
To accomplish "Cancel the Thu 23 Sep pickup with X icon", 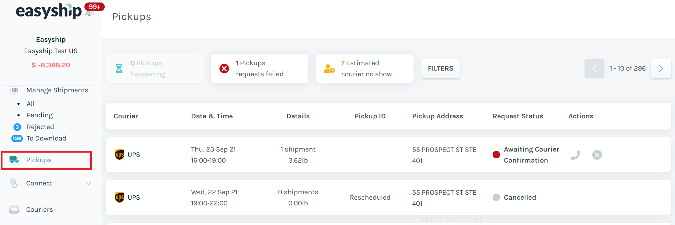I will pos(597,155).
